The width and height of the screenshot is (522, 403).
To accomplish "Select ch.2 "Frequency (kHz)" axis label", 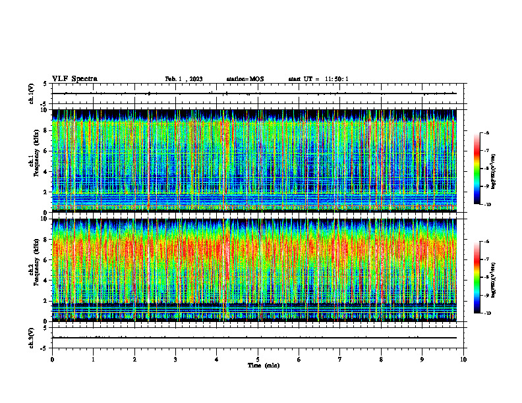I will 36,262.
